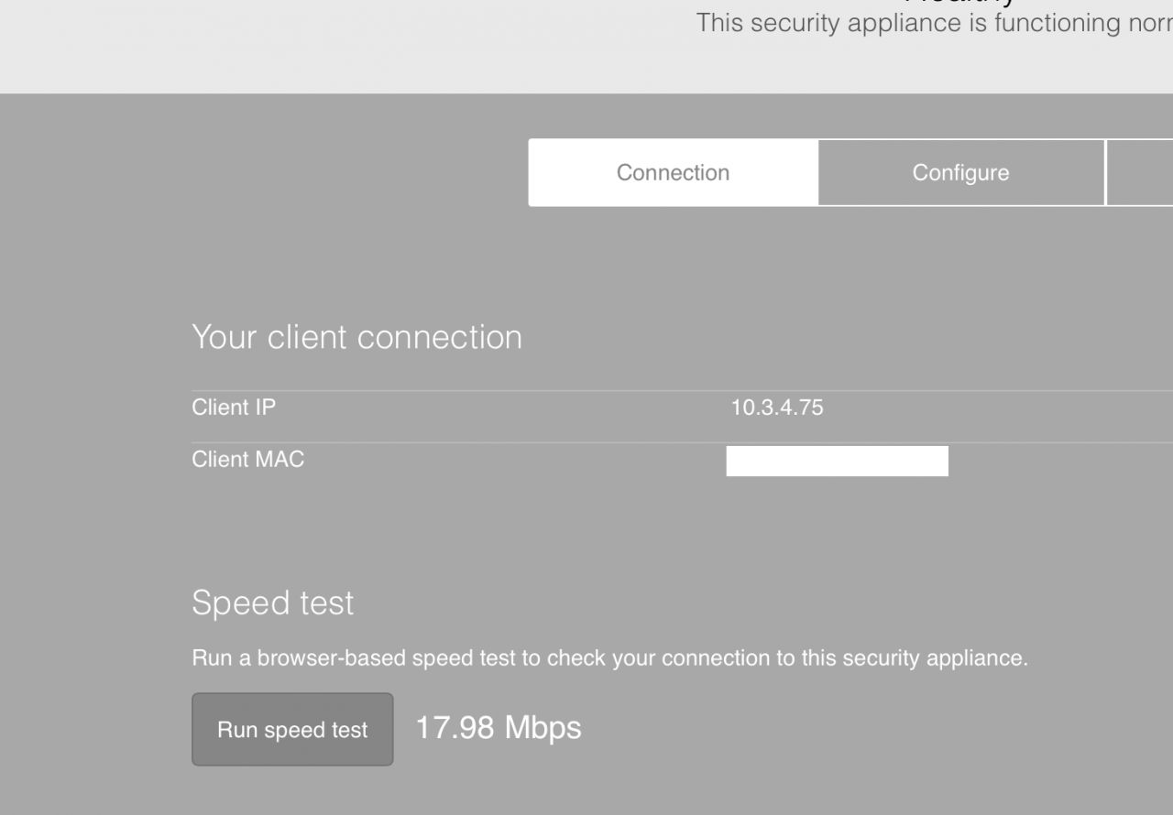The height and width of the screenshot is (815, 1173).
Task: Click the client IP address 10.3.4.75
Action: click(x=777, y=408)
